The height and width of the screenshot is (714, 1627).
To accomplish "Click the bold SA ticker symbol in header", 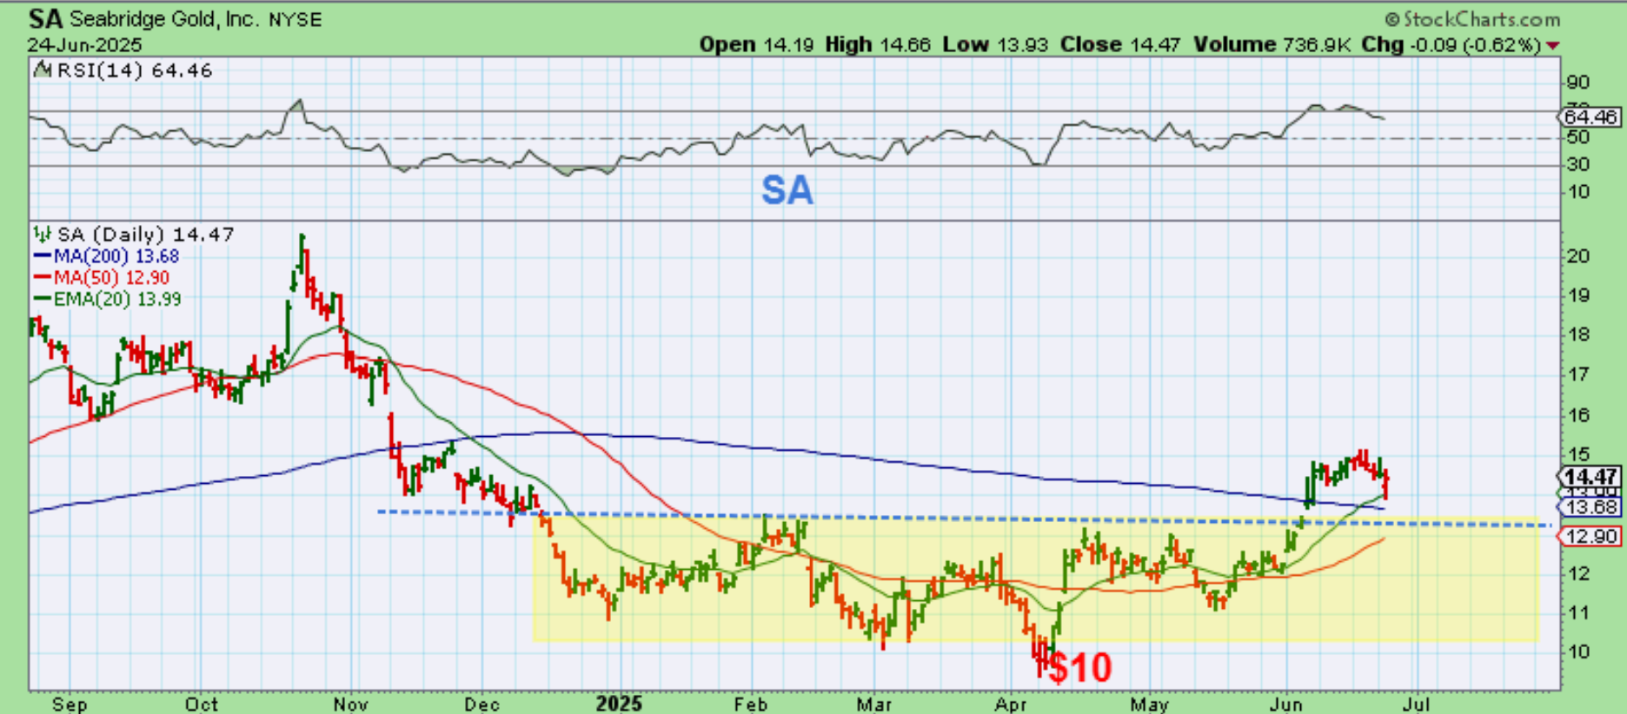I will tap(45, 18).
